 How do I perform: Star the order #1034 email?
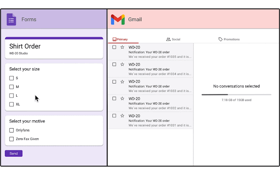coord(122,64)
